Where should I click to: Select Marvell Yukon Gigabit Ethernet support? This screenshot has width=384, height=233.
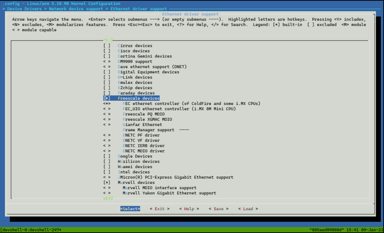[x=159, y=193]
